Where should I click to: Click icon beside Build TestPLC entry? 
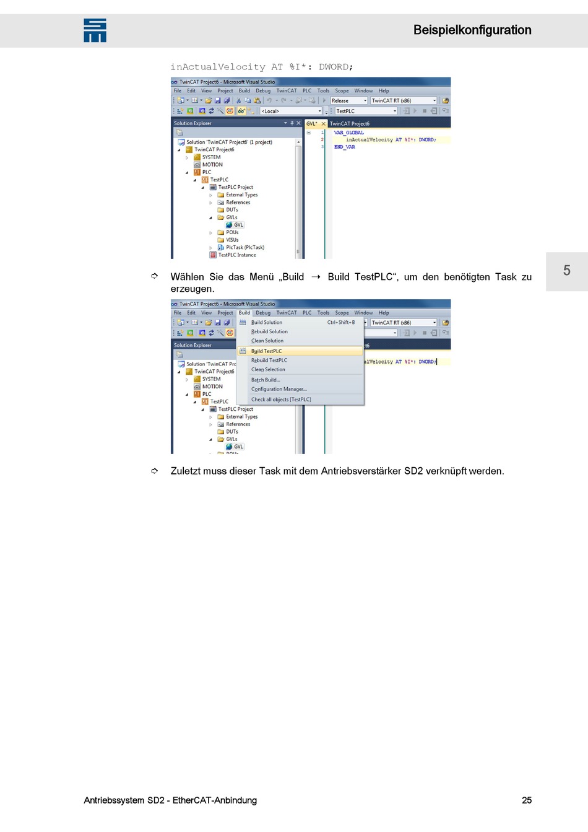click(x=243, y=351)
